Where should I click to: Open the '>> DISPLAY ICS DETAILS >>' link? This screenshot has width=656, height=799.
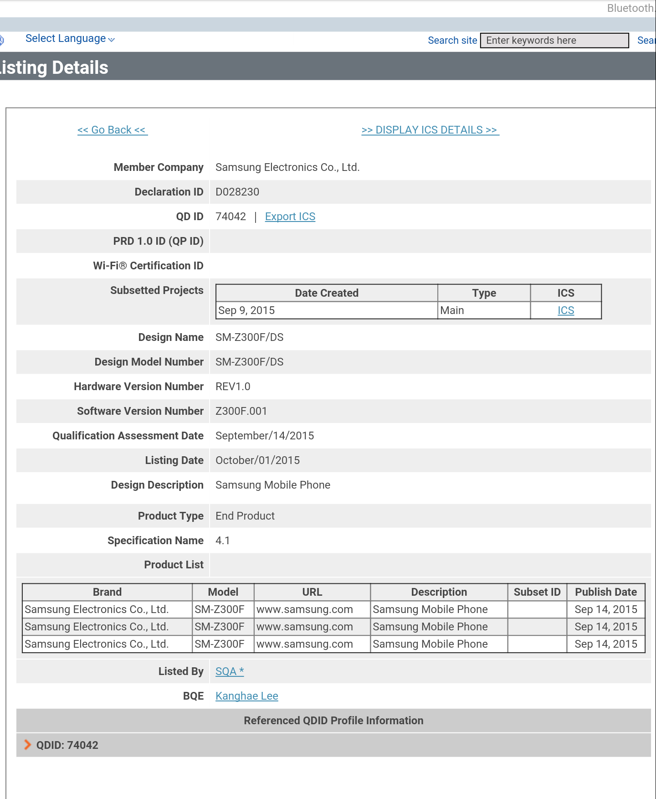[430, 130]
